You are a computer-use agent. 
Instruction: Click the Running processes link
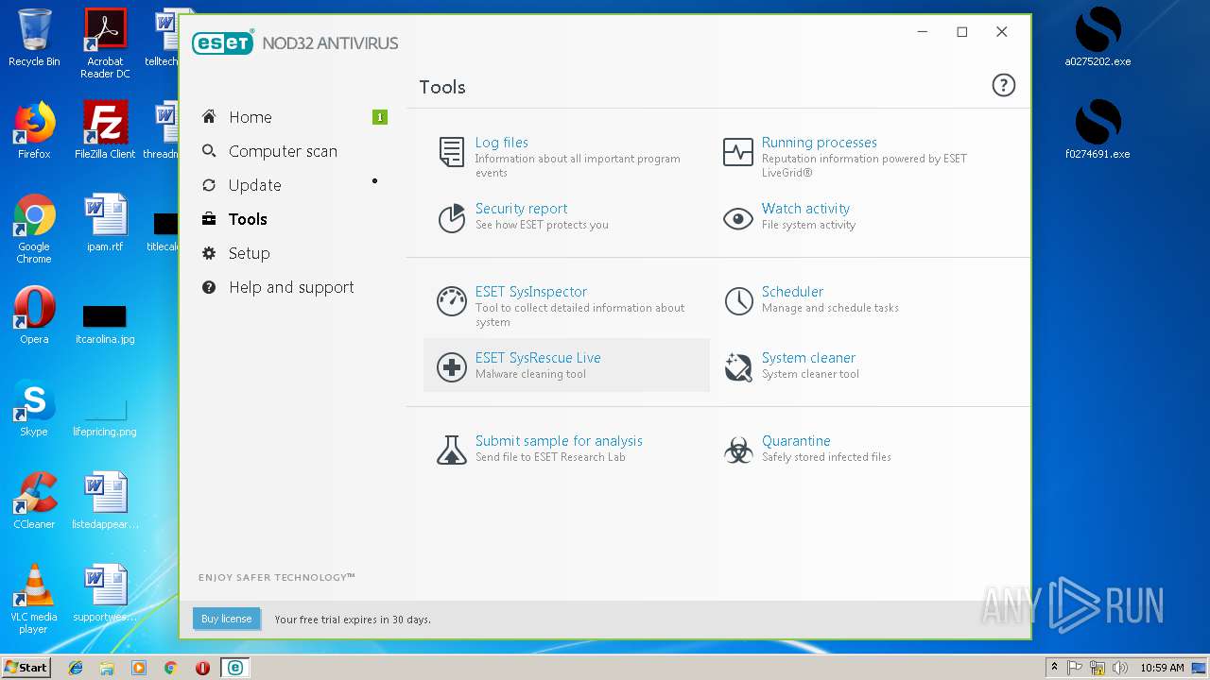[x=820, y=143]
